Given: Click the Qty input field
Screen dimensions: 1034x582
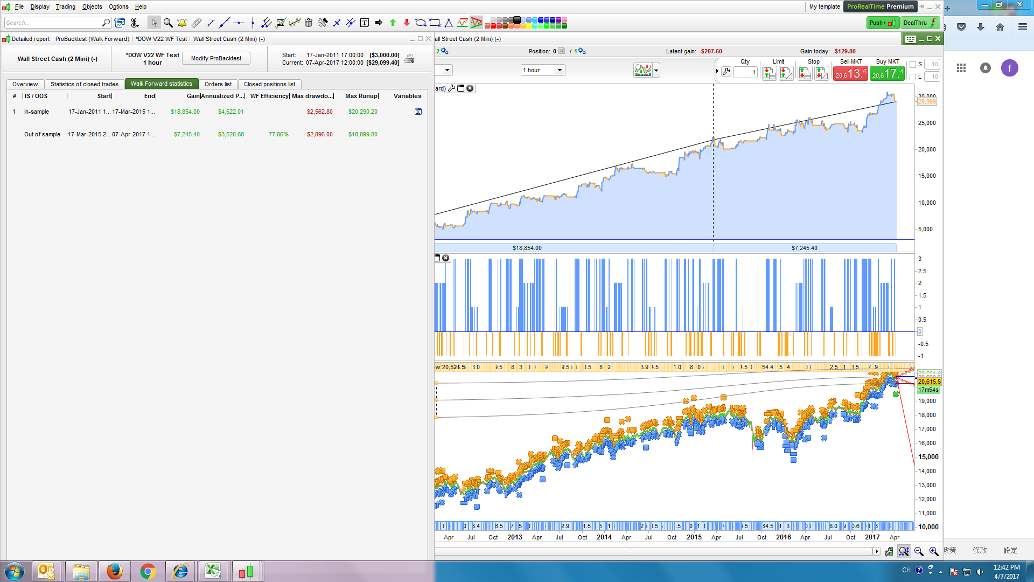Looking at the screenshot, I should (x=745, y=72).
